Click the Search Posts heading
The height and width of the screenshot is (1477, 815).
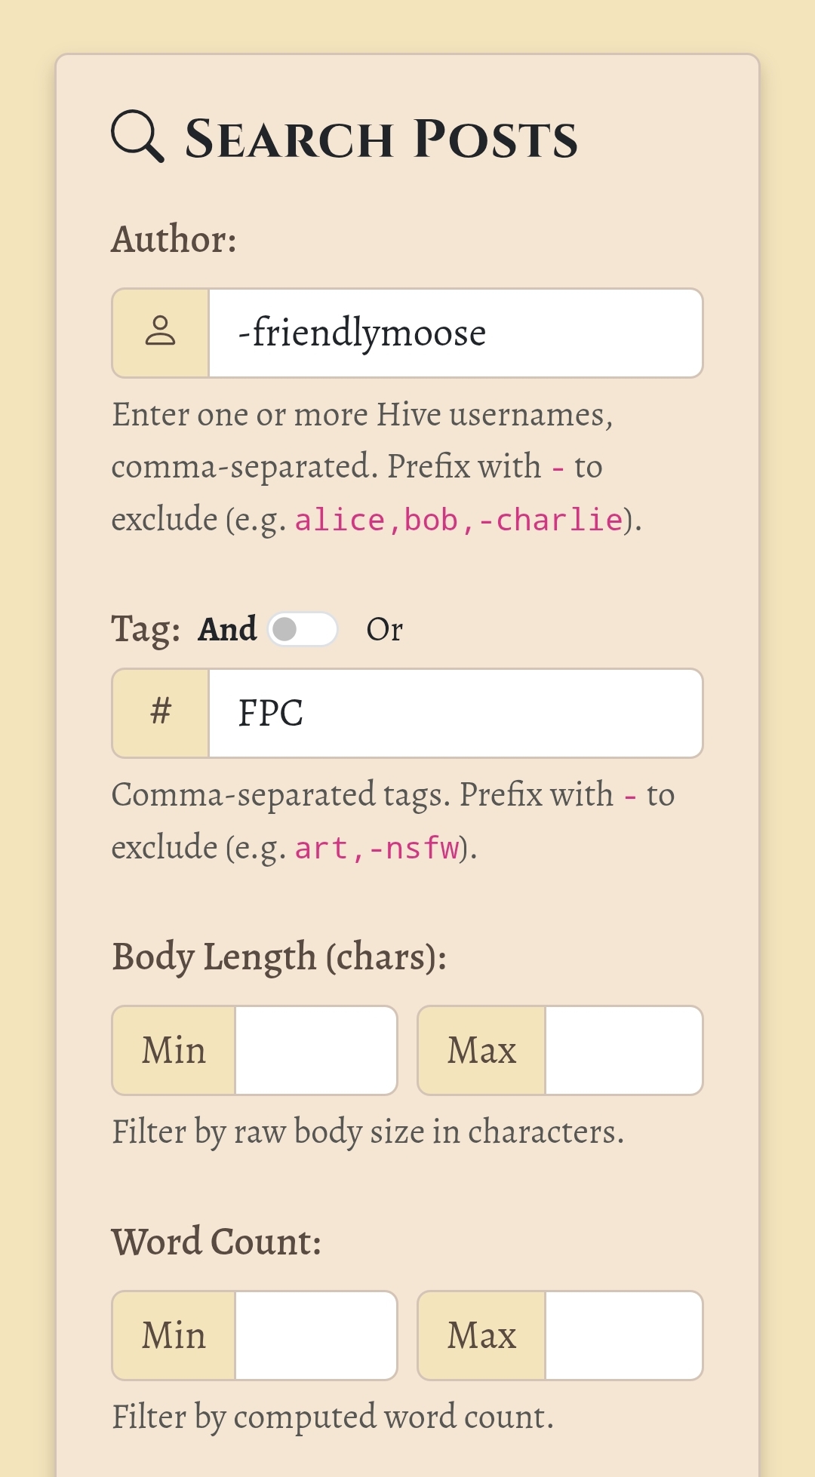(x=381, y=139)
